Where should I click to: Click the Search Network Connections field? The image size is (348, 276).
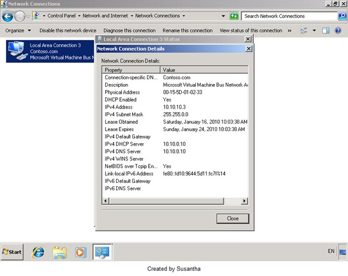(289, 16)
